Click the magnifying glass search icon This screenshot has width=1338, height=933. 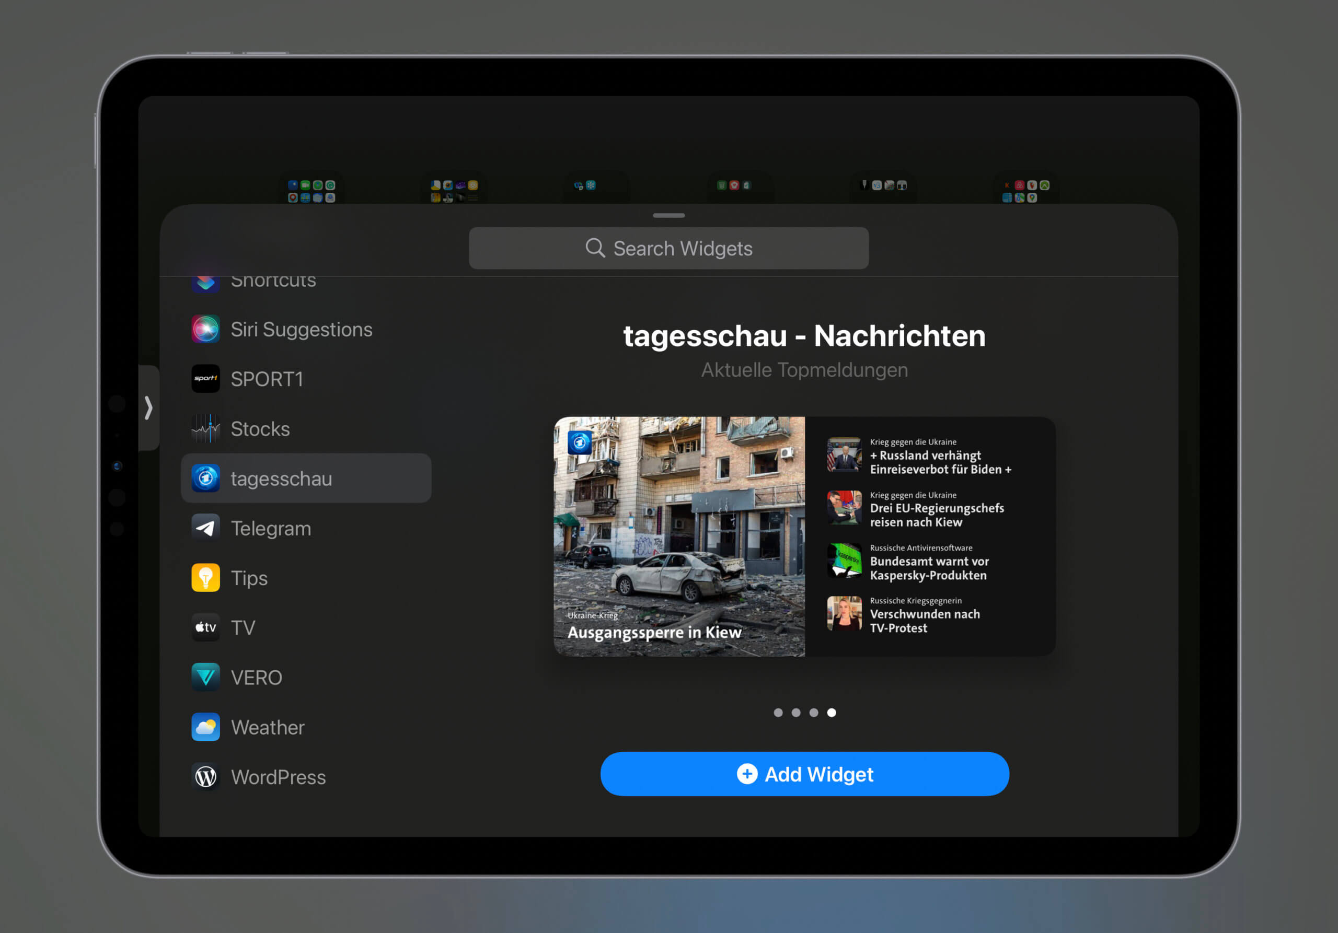click(595, 248)
